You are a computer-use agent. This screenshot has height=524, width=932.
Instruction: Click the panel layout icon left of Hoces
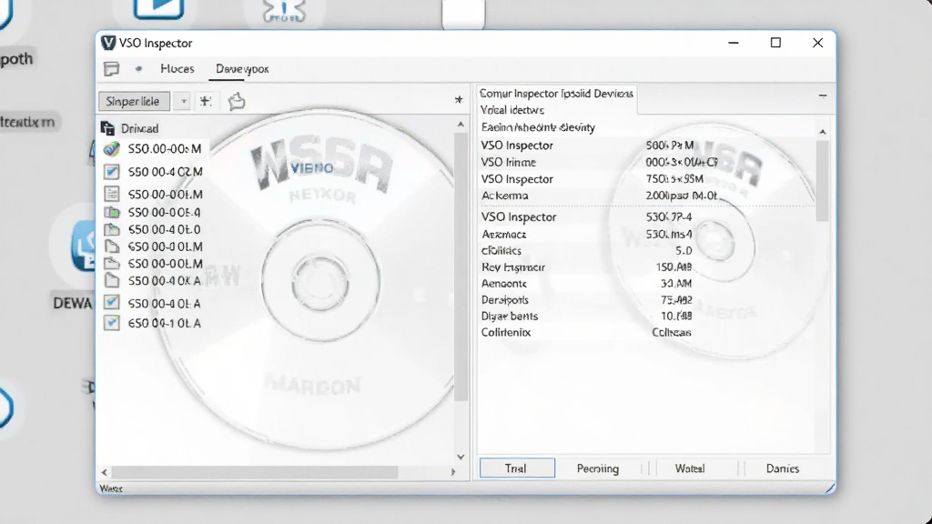point(111,69)
